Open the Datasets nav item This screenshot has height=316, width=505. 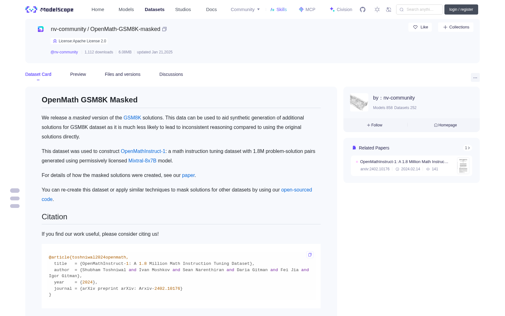[155, 9]
